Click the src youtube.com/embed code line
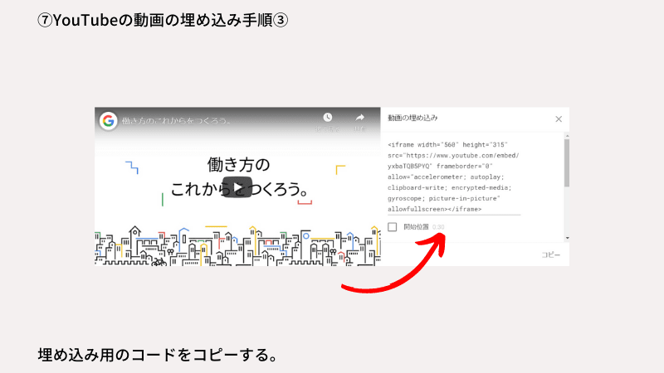Screen dimensions: 664x373 click(x=453, y=155)
